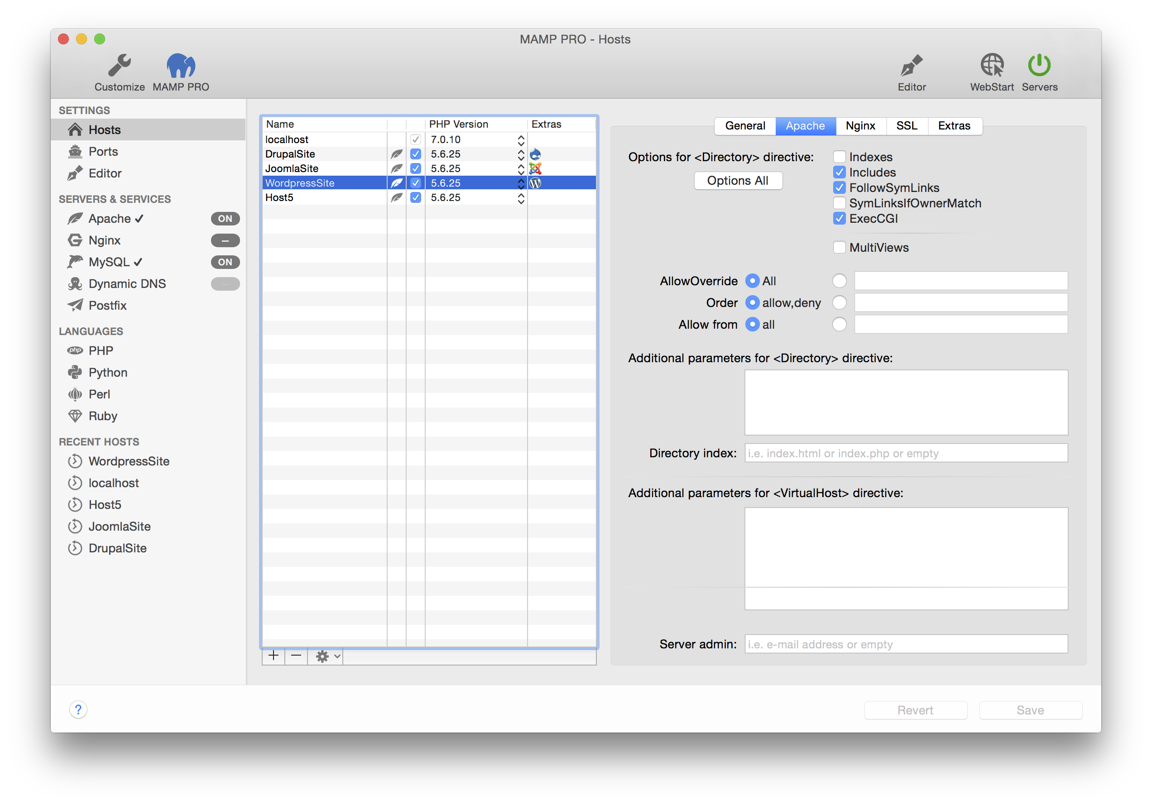Change PHP version for DrupalSite

tap(521, 154)
